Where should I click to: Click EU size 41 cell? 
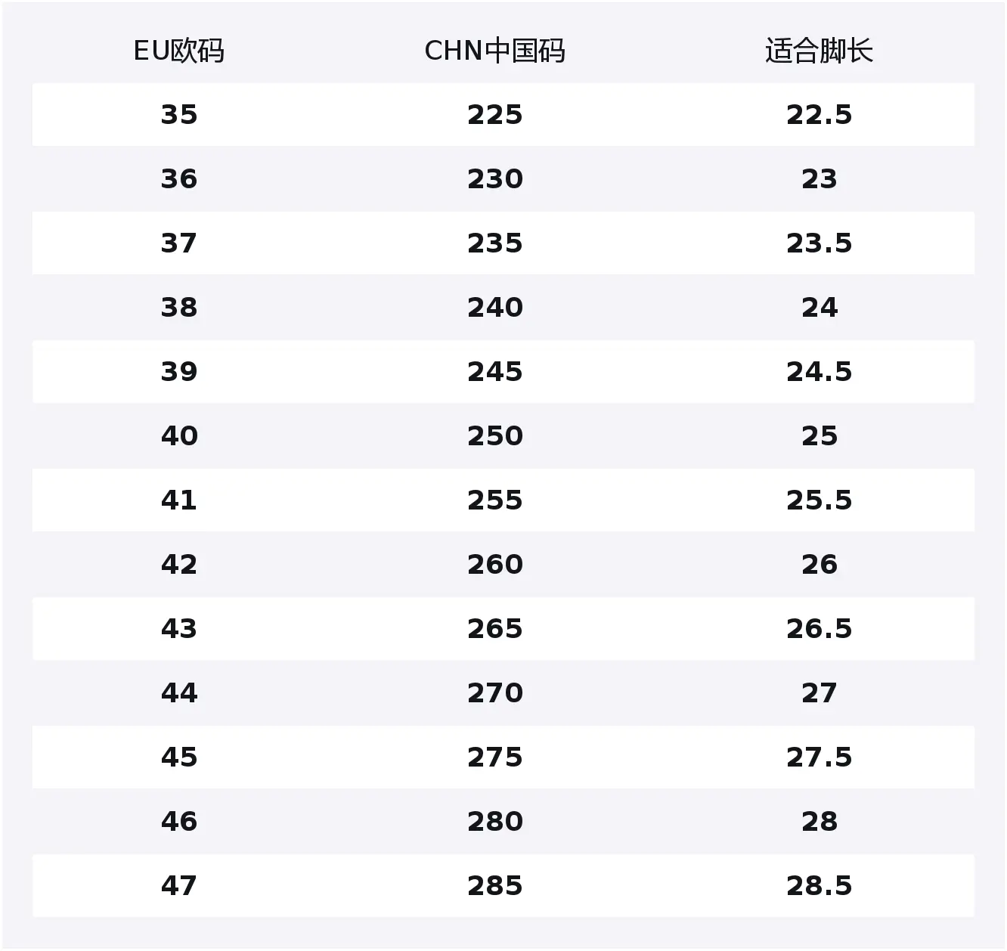click(x=179, y=500)
